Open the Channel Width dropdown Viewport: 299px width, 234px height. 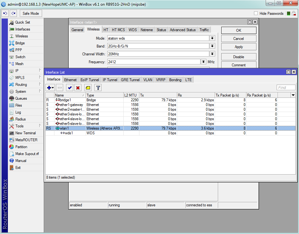pyautogui.click(x=213, y=54)
